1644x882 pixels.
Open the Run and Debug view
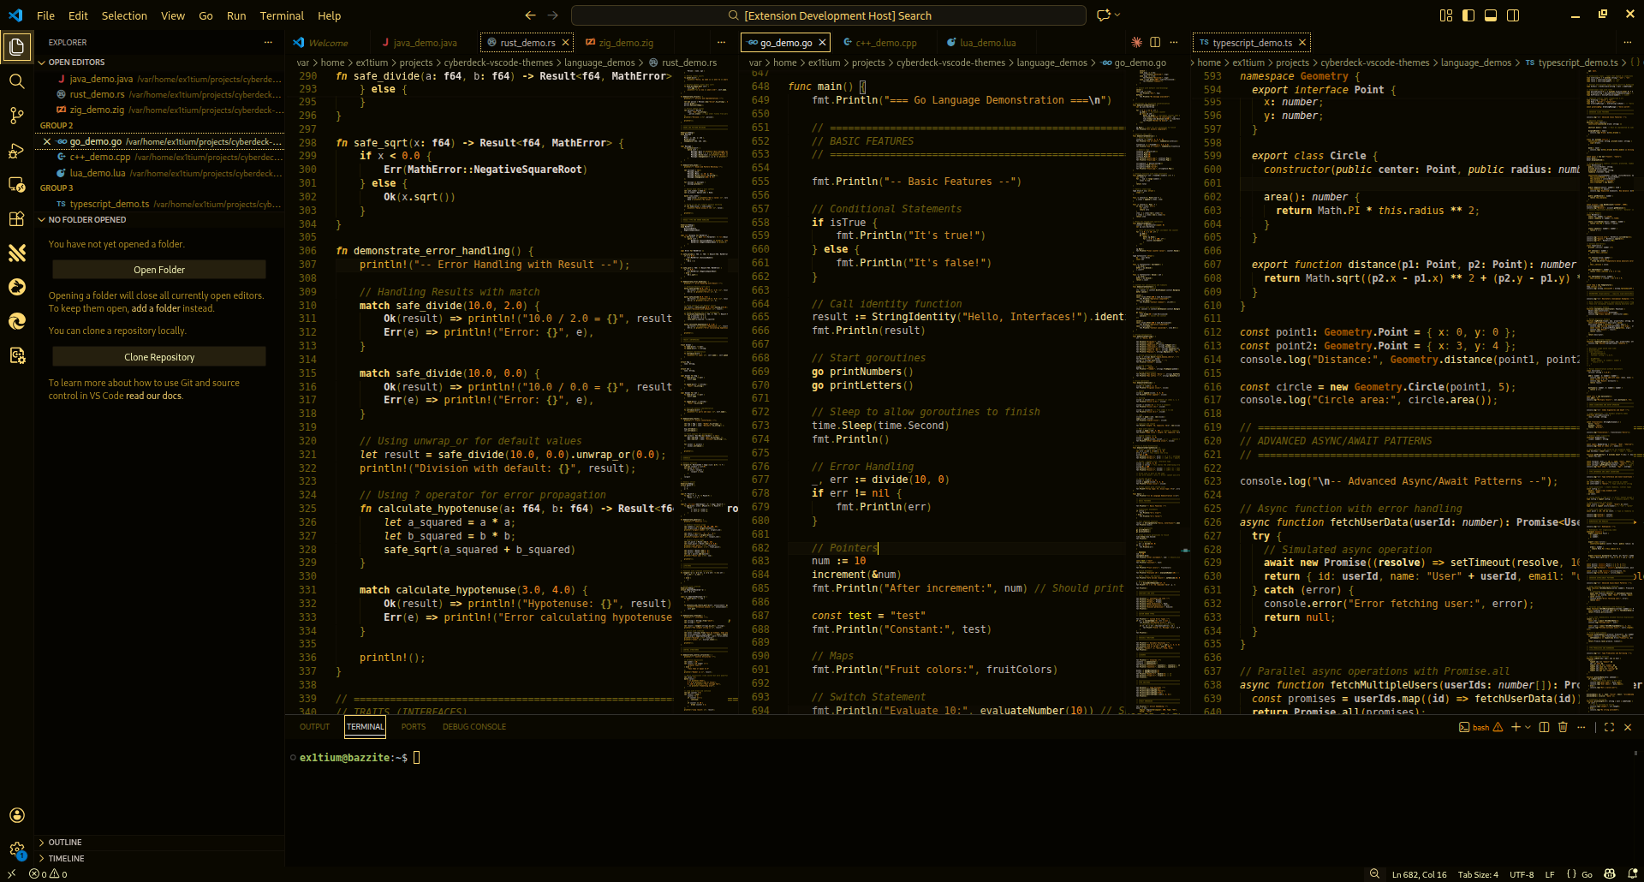pos(17,151)
